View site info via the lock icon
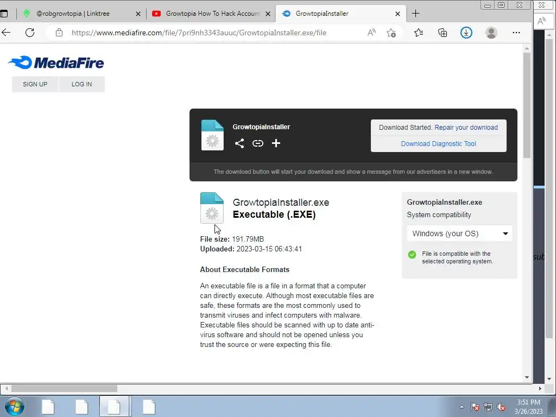 [59, 33]
